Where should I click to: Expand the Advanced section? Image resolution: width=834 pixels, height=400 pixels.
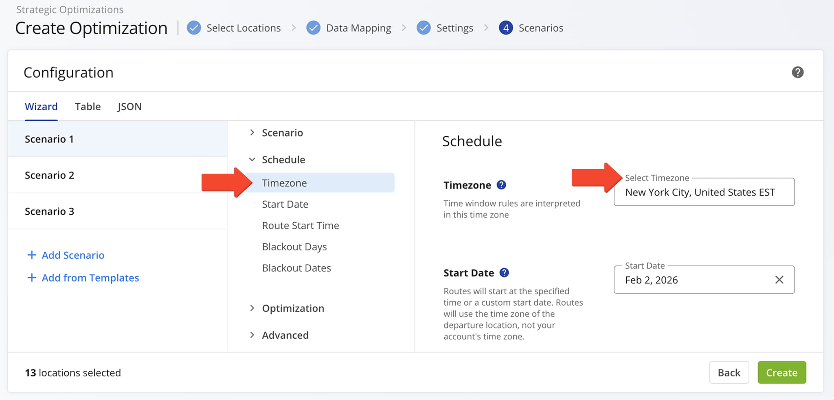[252, 335]
